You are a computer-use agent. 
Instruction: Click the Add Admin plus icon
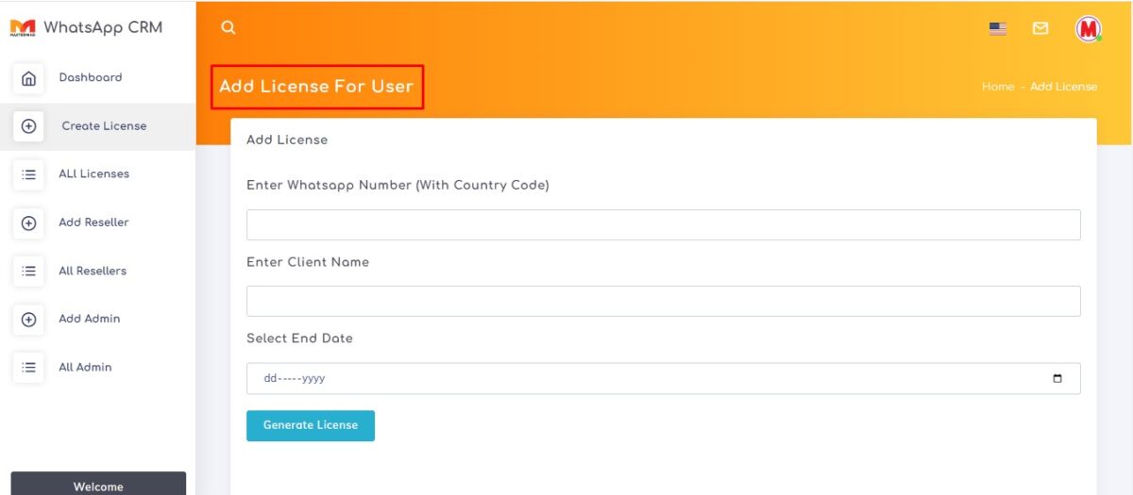click(x=28, y=320)
